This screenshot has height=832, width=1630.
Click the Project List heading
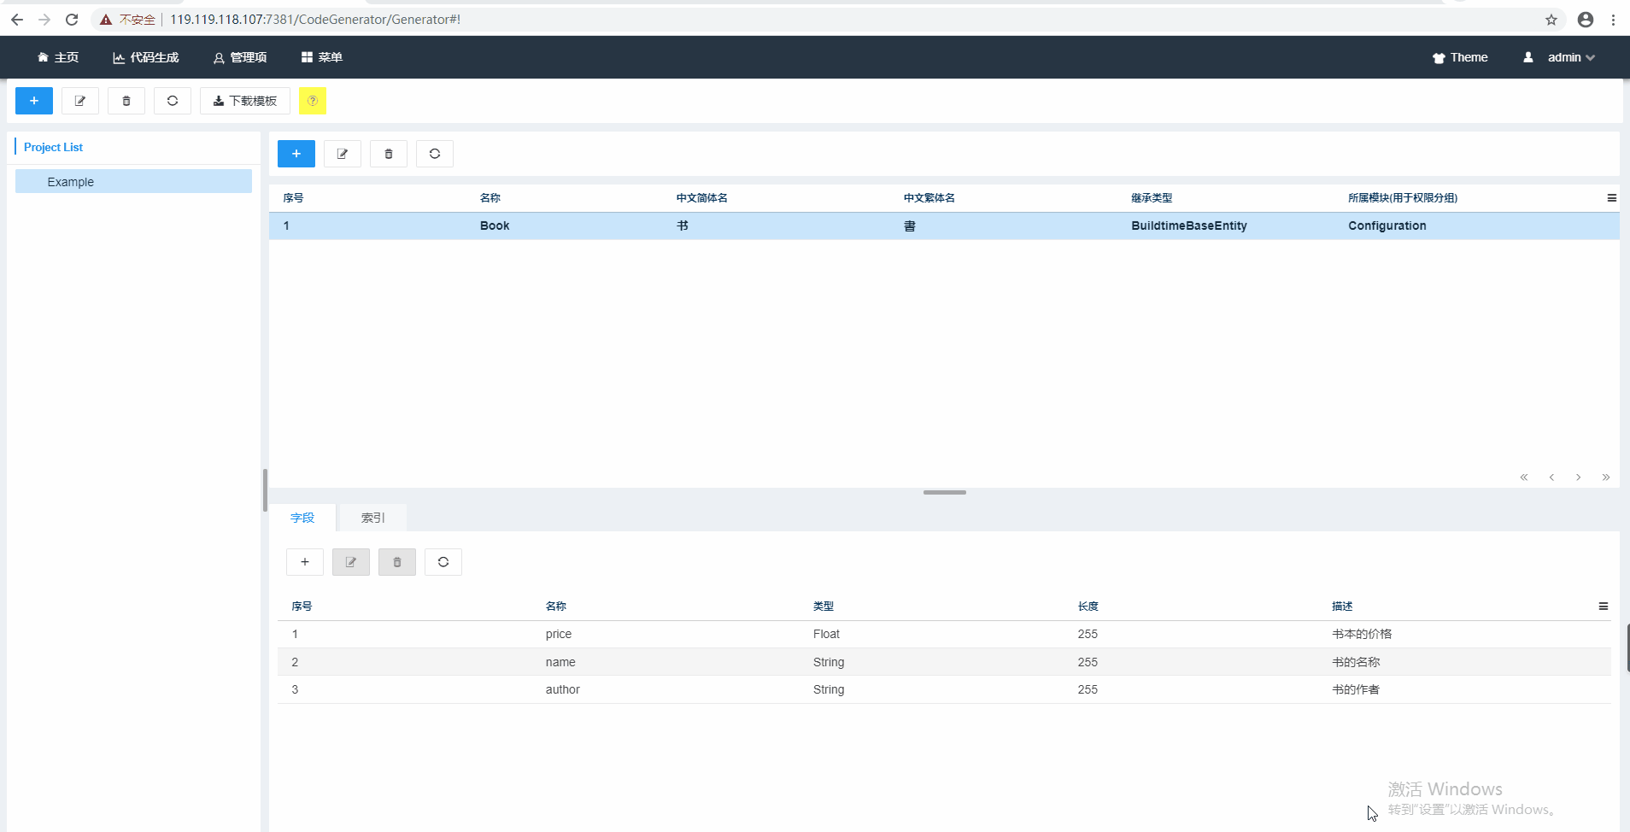pyautogui.click(x=53, y=147)
